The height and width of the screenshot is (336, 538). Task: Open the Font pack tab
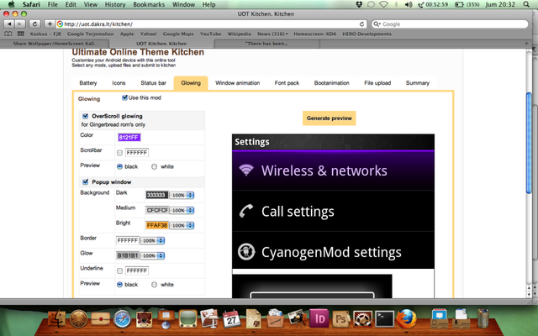click(x=287, y=83)
